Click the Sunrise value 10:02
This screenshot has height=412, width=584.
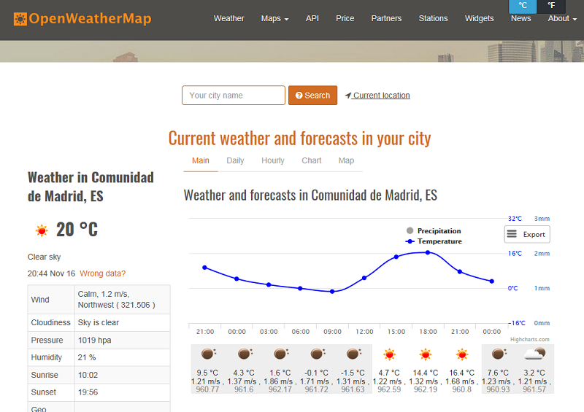(88, 375)
